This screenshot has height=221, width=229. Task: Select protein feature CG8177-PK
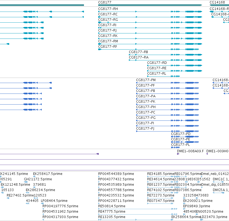[x=146, y=102]
